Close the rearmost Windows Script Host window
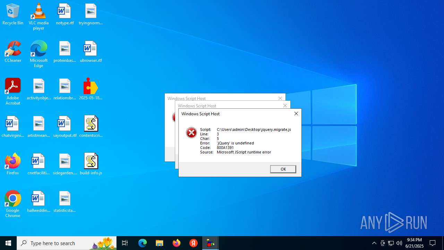The height and width of the screenshot is (250, 444). click(x=280, y=98)
